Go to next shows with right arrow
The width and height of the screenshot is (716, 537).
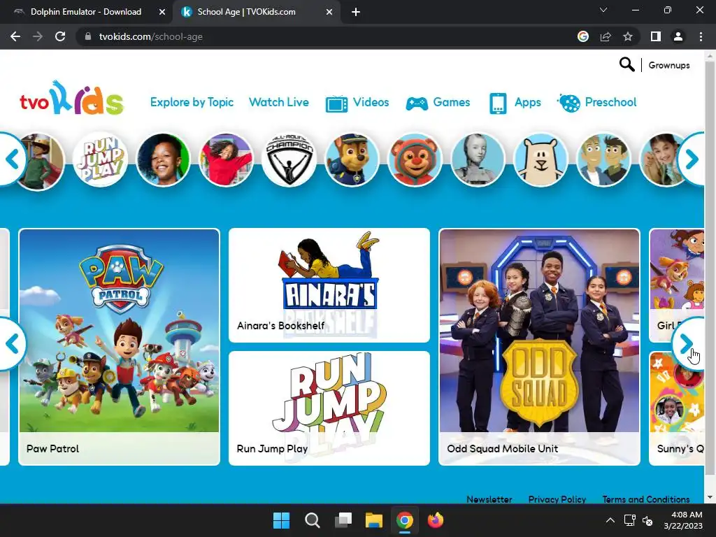tap(688, 343)
